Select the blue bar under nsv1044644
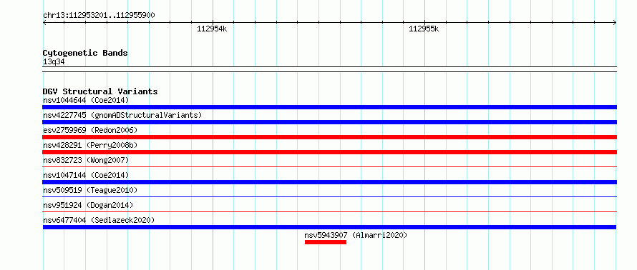The image size is (637, 270). (x=329, y=107)
